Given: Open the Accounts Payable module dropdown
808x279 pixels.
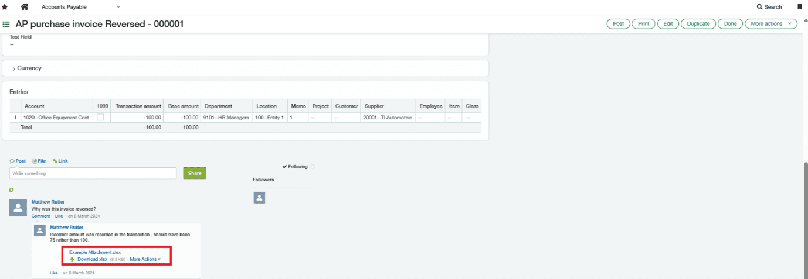Looking at the screenshot, I should (x=81, y=7).
